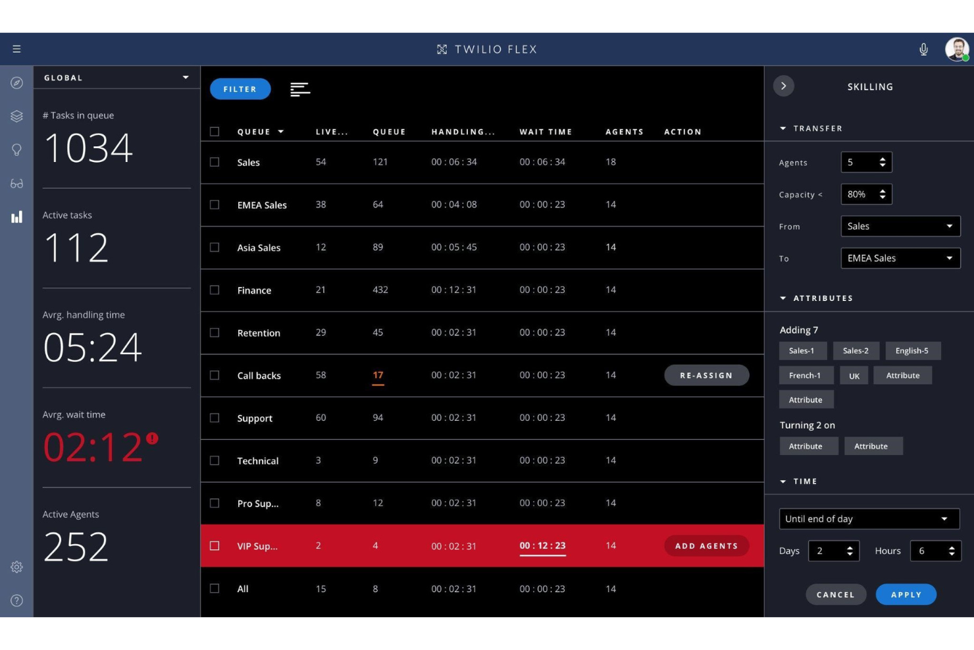Open the settings gear icon in sidebar
Image resolution: width=974 pixels, height=650 pixels.
point(16,566)
